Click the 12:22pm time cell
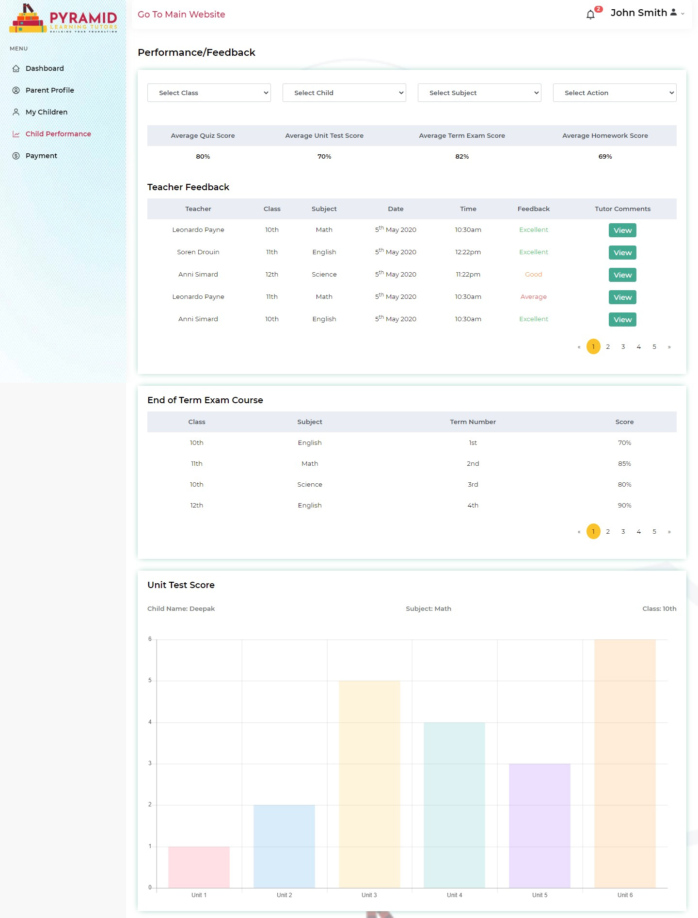Image resolution: width=698 pixels, height=918 pixels. [x=468, y=252]
